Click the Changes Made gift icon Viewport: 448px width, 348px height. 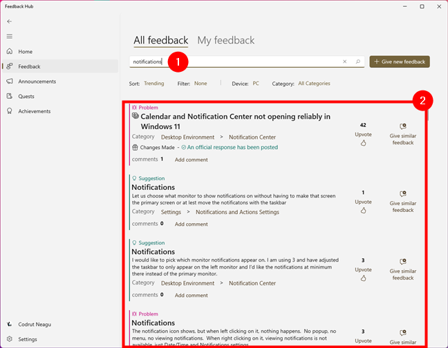135,148
